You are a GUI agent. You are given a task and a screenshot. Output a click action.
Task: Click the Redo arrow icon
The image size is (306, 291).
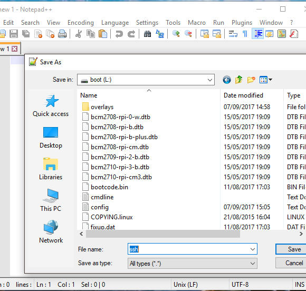pos(131,34)
